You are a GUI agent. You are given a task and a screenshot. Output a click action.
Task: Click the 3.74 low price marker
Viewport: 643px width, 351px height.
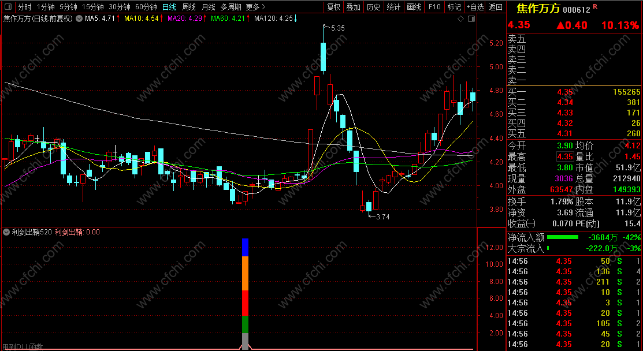(x=382, y=216)
